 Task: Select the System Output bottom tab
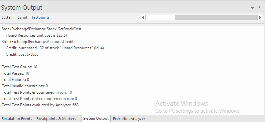point(96,118)
